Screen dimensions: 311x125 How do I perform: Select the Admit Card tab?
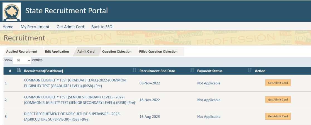click(x=86, y=52)
